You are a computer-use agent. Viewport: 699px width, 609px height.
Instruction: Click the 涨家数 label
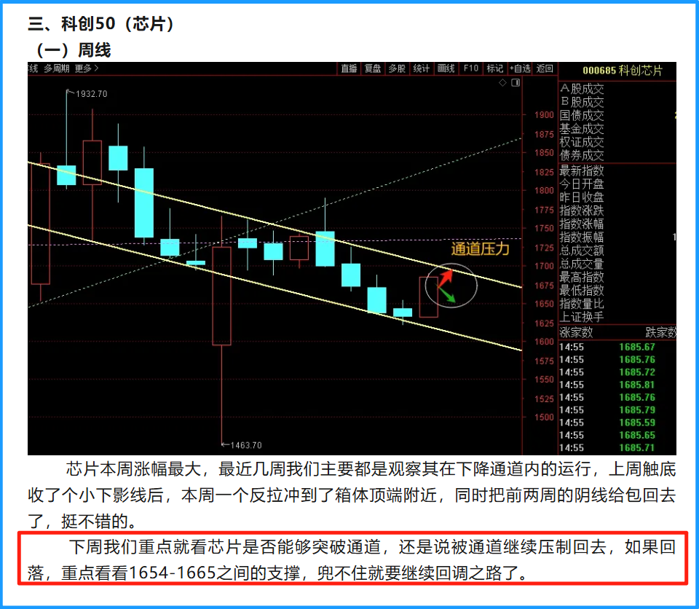tap(577, 332)
